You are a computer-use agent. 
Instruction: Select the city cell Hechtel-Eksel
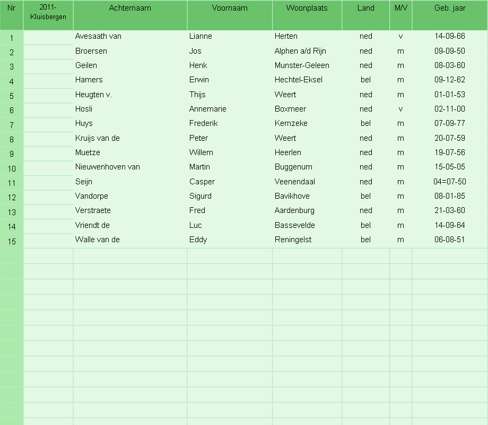(x=307, y=80)
